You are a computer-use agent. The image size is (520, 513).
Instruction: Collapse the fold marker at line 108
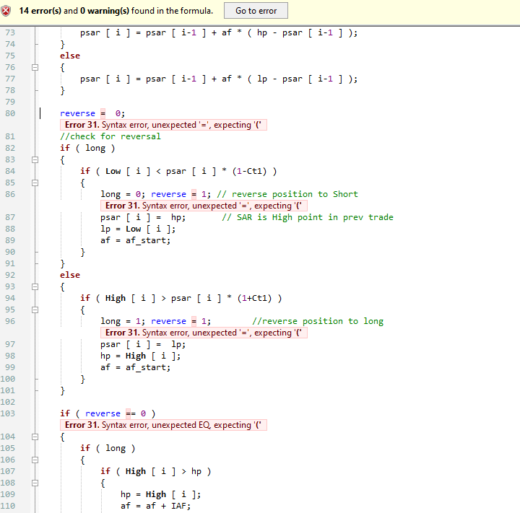[34, 483]
